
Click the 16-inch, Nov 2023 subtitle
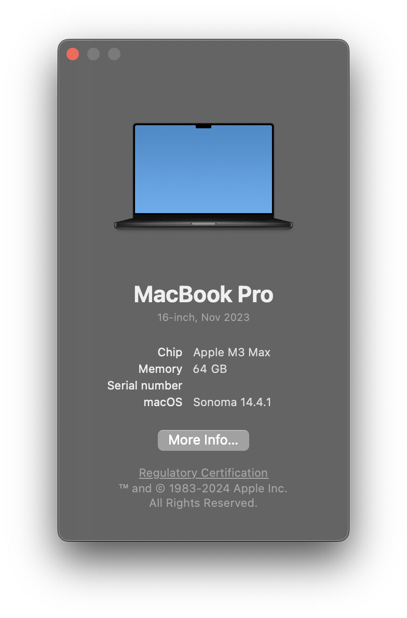coord(203,317)
